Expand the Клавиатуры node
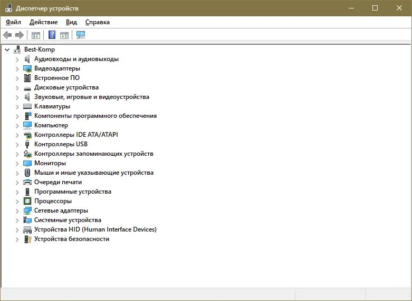Viewport: 412px width, 301px height. point(17,107)
